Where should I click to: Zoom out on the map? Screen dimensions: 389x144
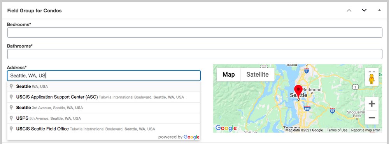tap(371, 118)
